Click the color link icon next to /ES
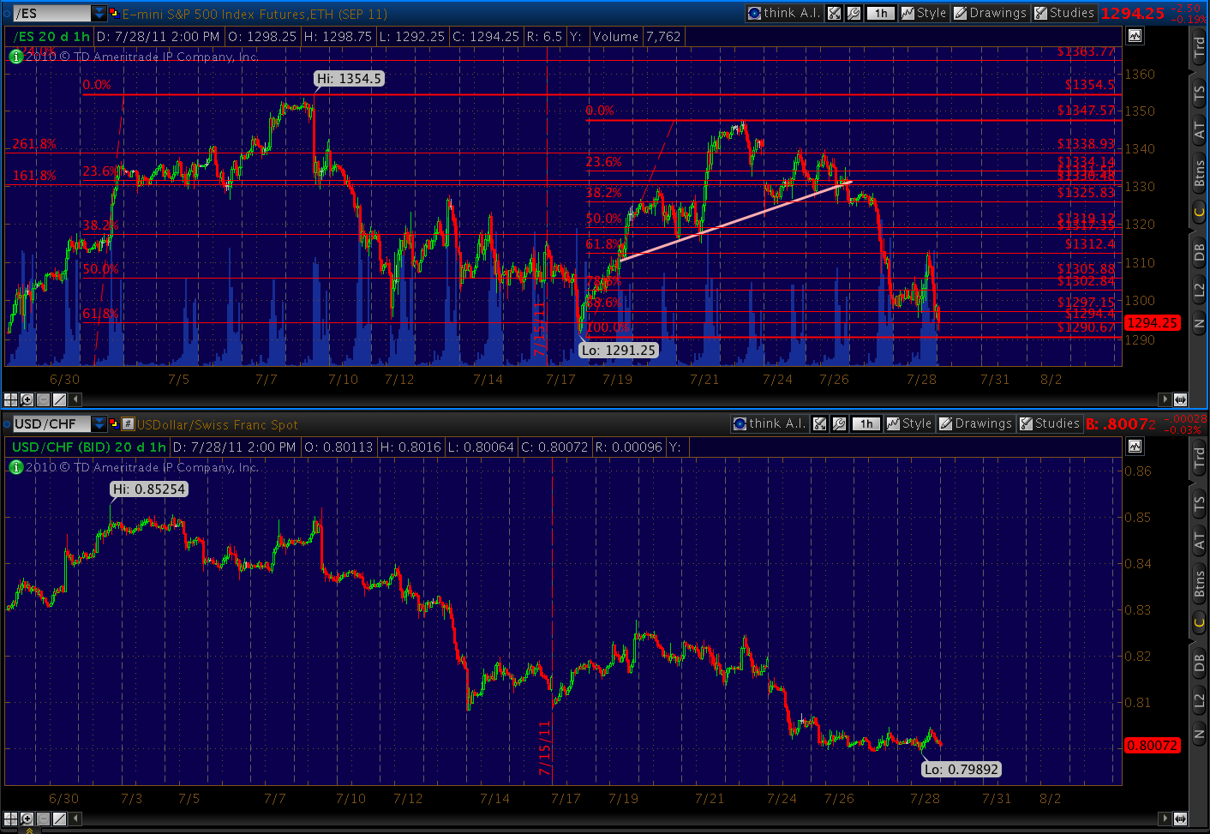Viewport: 1210px width, 834px height. [114, 13]
